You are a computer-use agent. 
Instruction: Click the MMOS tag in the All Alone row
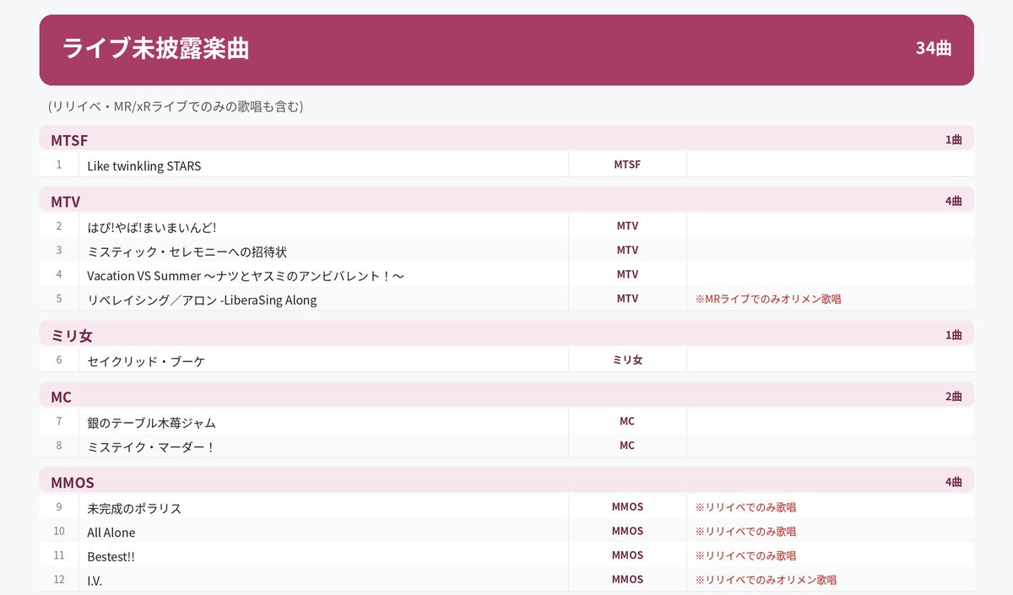(627, 532)
